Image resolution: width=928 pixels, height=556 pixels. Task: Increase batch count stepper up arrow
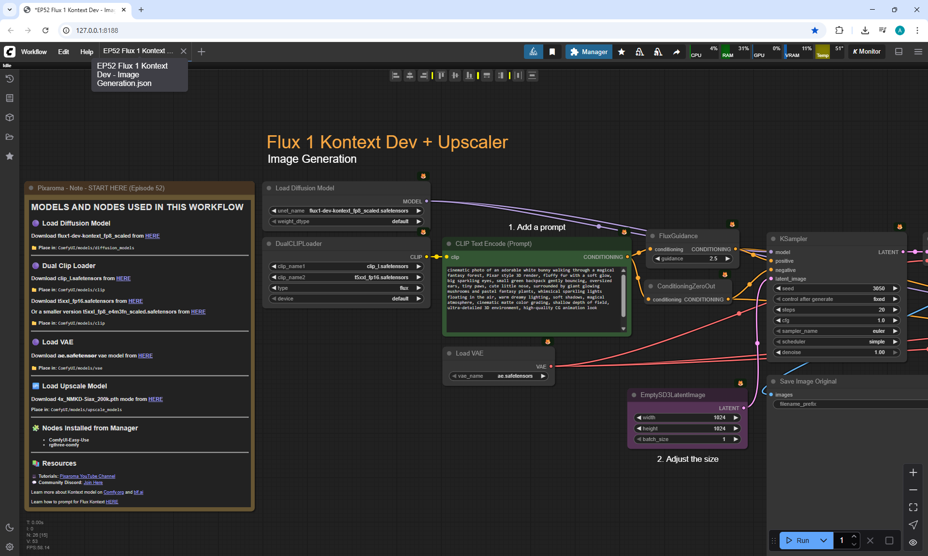[x=854, y=536]
